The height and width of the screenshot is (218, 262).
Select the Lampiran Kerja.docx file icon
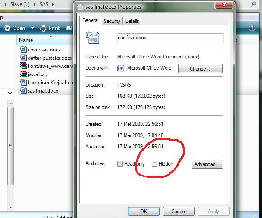(23, 82)
